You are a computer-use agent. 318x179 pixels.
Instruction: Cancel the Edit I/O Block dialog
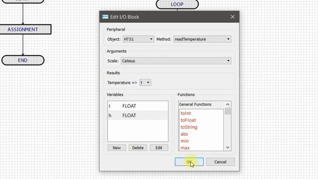click(x=221, y=162)
